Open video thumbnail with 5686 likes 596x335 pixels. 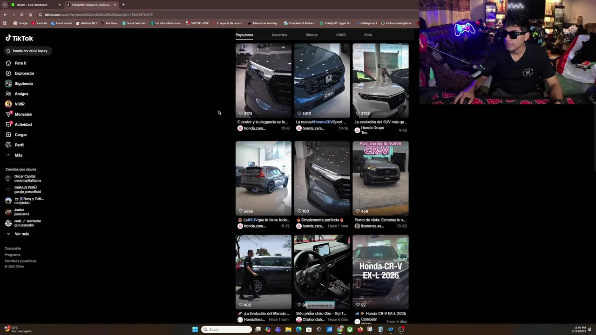[x=264, y=178]
